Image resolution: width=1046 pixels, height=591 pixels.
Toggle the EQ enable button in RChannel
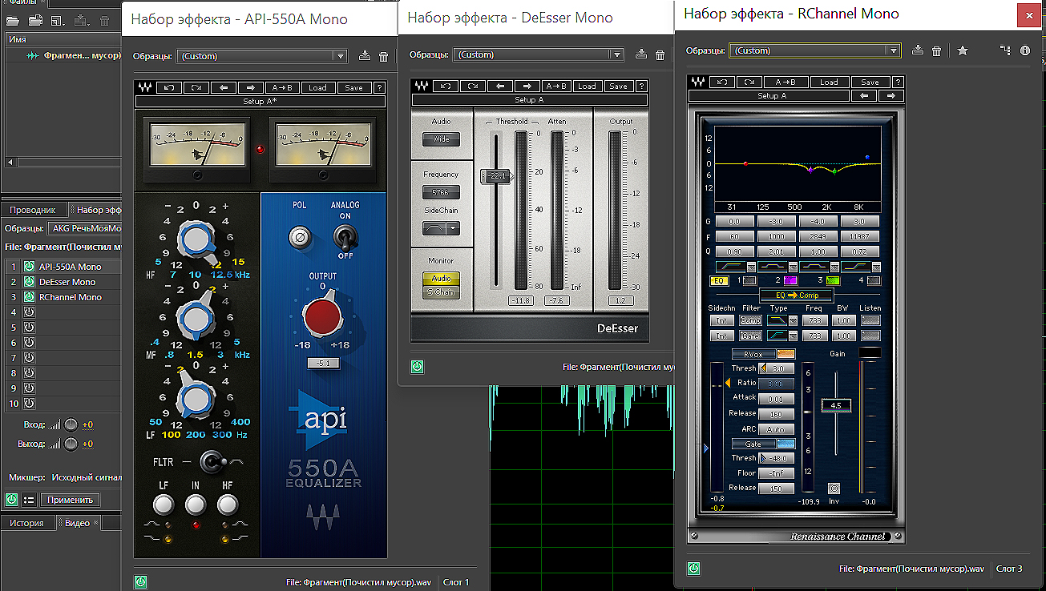click(x=718, y=281)
